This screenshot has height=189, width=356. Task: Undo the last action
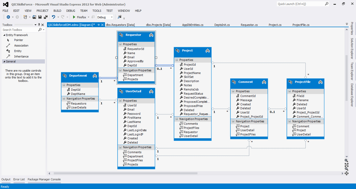pos(54,17)
